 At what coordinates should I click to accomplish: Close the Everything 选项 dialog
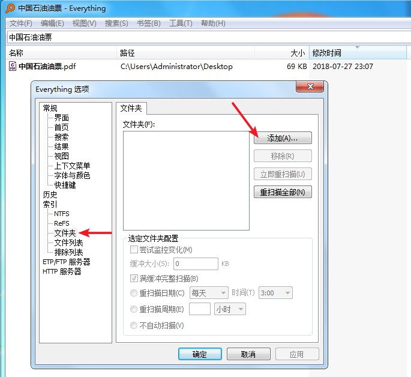[x=311, y=88]
